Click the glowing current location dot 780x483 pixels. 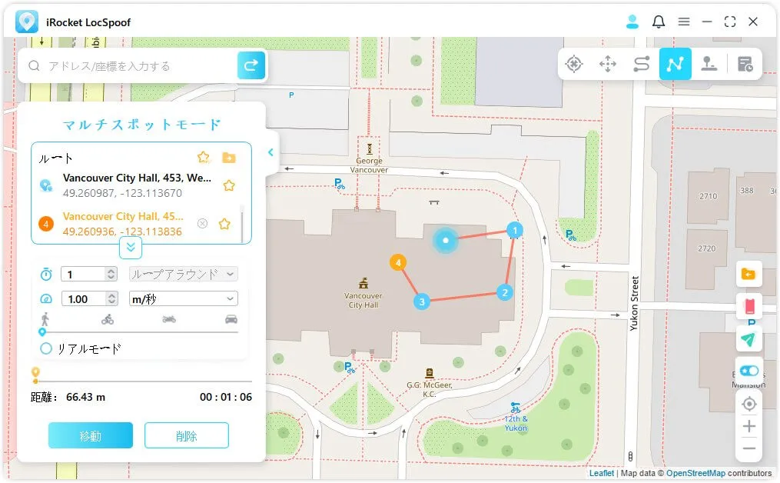[446, 241]
